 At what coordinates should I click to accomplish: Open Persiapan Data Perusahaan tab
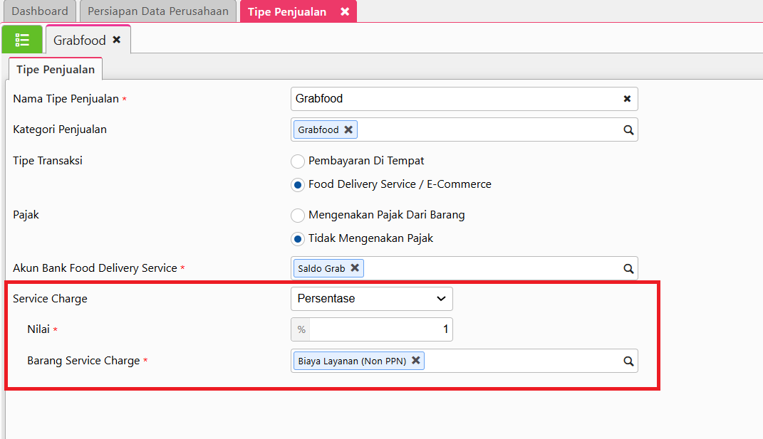point(158,11)
